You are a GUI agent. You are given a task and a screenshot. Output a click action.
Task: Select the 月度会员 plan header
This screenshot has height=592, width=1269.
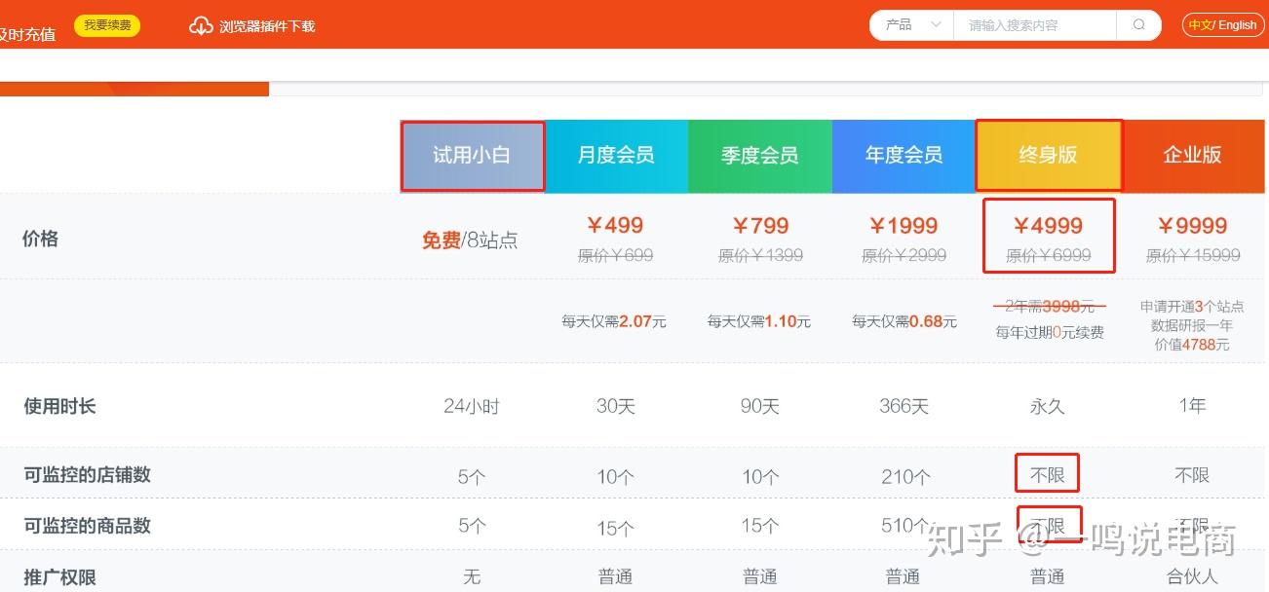[x=616, y=156]
